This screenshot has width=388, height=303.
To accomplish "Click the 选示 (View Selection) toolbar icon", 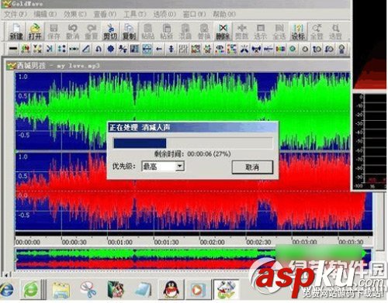I will [260, 32].
